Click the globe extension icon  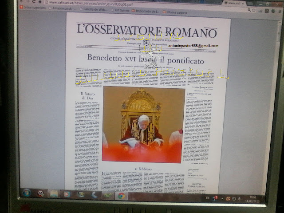click(x=273, y=11)
